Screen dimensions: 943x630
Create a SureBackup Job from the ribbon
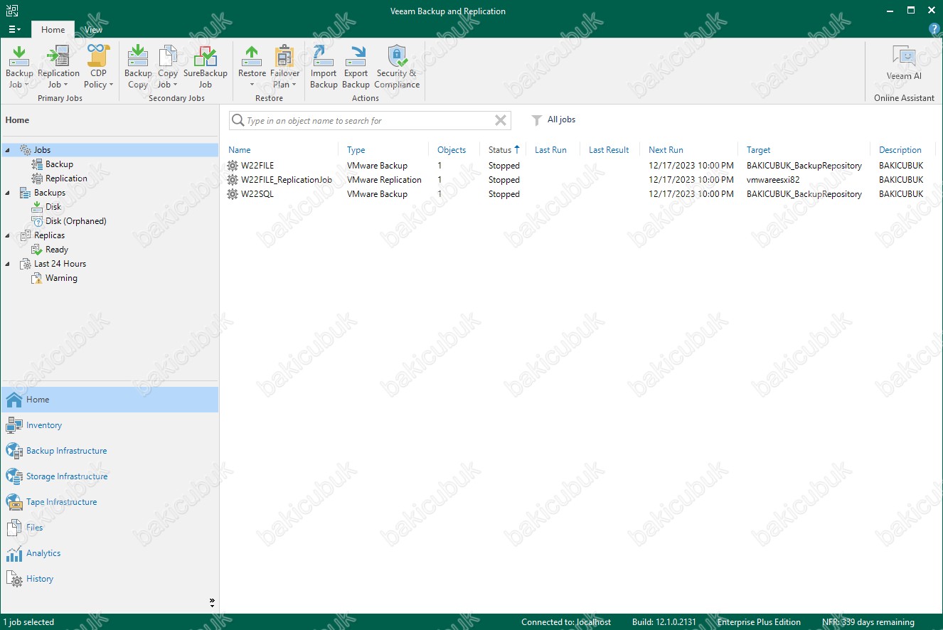coord(205,66)
